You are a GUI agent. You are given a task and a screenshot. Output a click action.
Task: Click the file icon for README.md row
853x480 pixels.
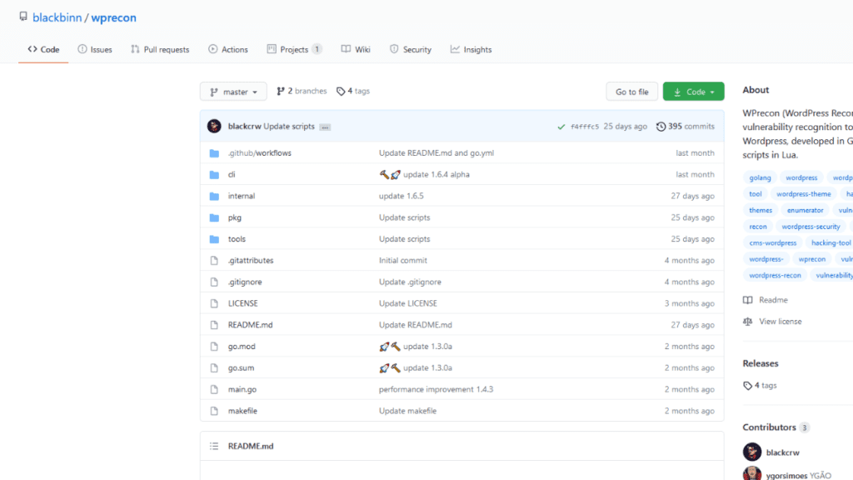(x=214, y=325)
